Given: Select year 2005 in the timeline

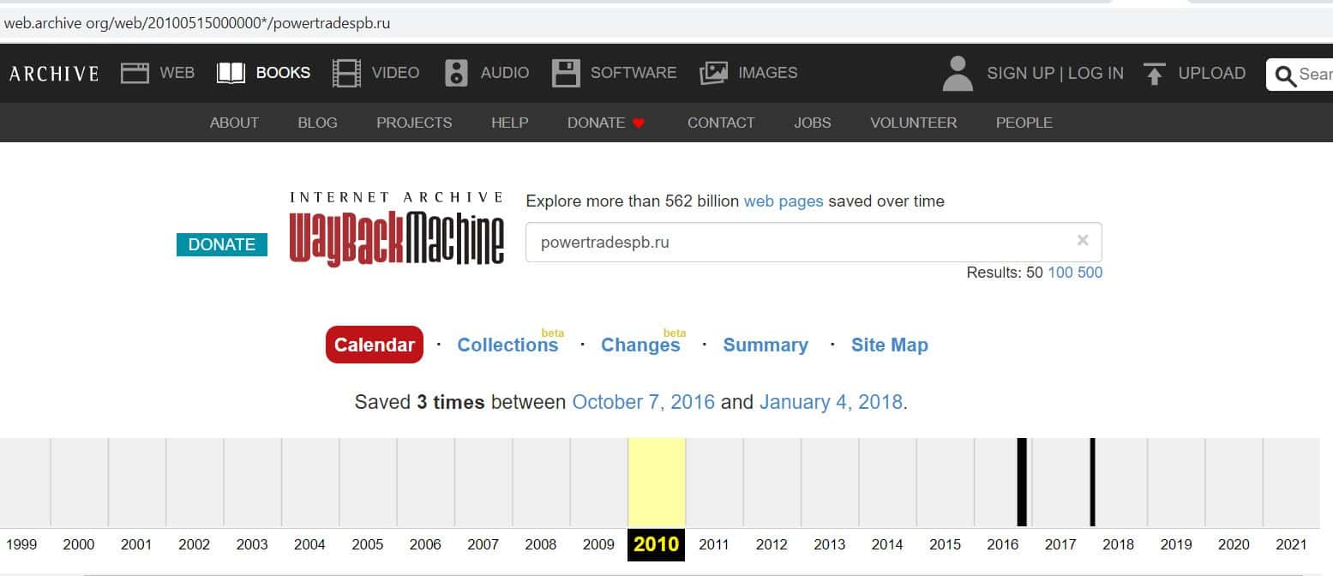Looking at the screenshot, I should point(368,544).
